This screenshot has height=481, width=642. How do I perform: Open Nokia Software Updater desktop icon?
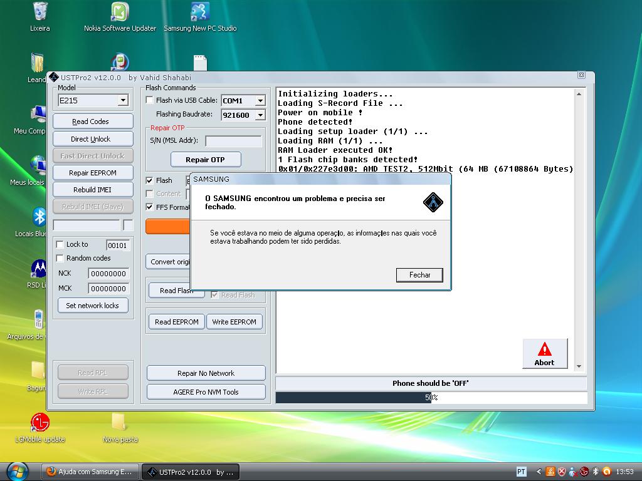pyautogui.click(x=120, y=13)
